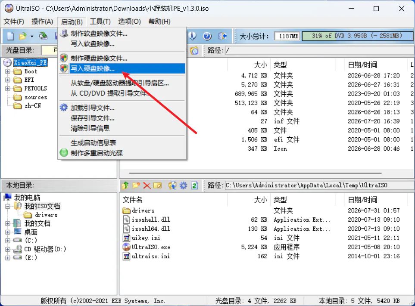Viewport: 415px width, 306px height.
Task: Choose 保存引导文件 menu entry
Action: pyautogui.click(x=122, y=118)
